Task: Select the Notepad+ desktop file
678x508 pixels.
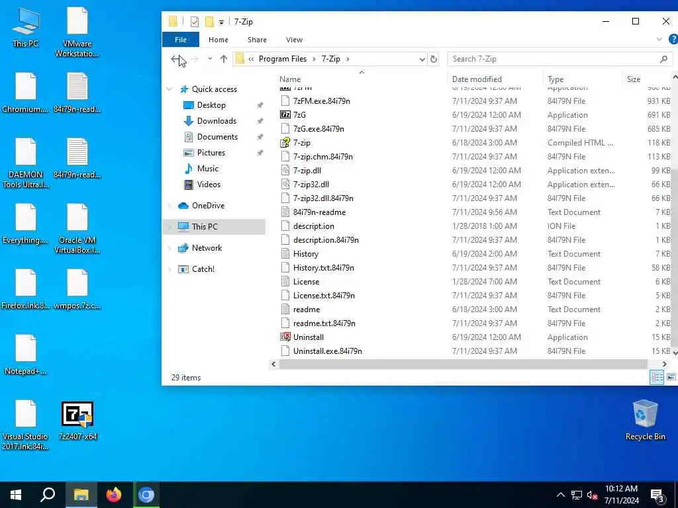Action: [x=26, y=355]
